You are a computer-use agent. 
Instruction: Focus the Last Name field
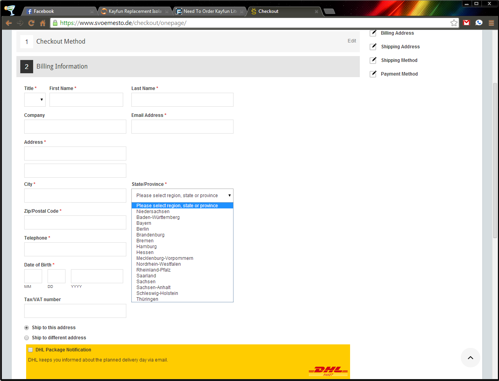[182, 100]
